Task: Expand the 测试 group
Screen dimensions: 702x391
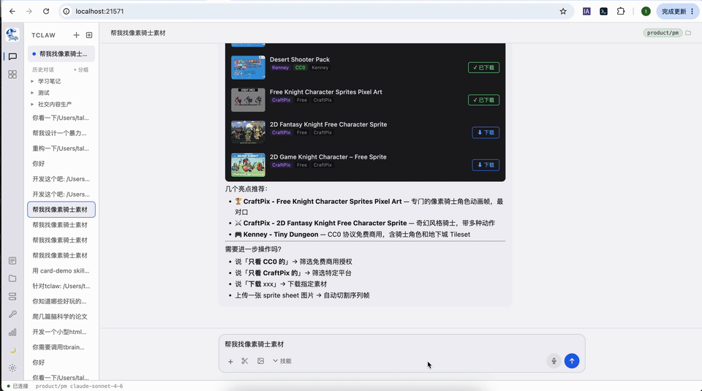Action: (43, 93)
